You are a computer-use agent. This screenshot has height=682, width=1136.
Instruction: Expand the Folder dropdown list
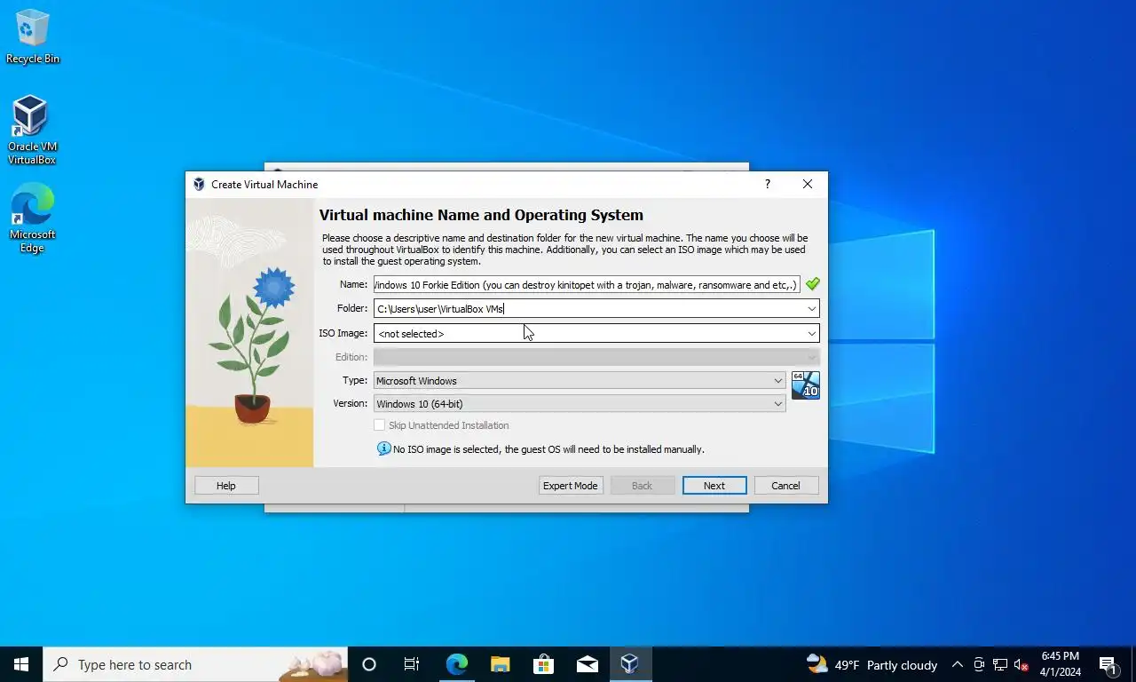(x=811, y=309)
